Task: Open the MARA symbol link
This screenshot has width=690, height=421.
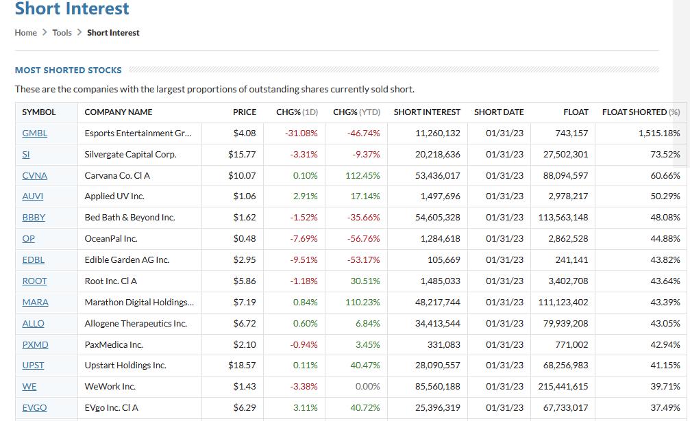Action: point(35,302)
